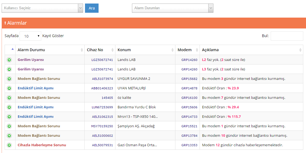The image size is (306, 153).
Task: Expand the Gazi Osman Paşa row details
Action: coord(9,145)
